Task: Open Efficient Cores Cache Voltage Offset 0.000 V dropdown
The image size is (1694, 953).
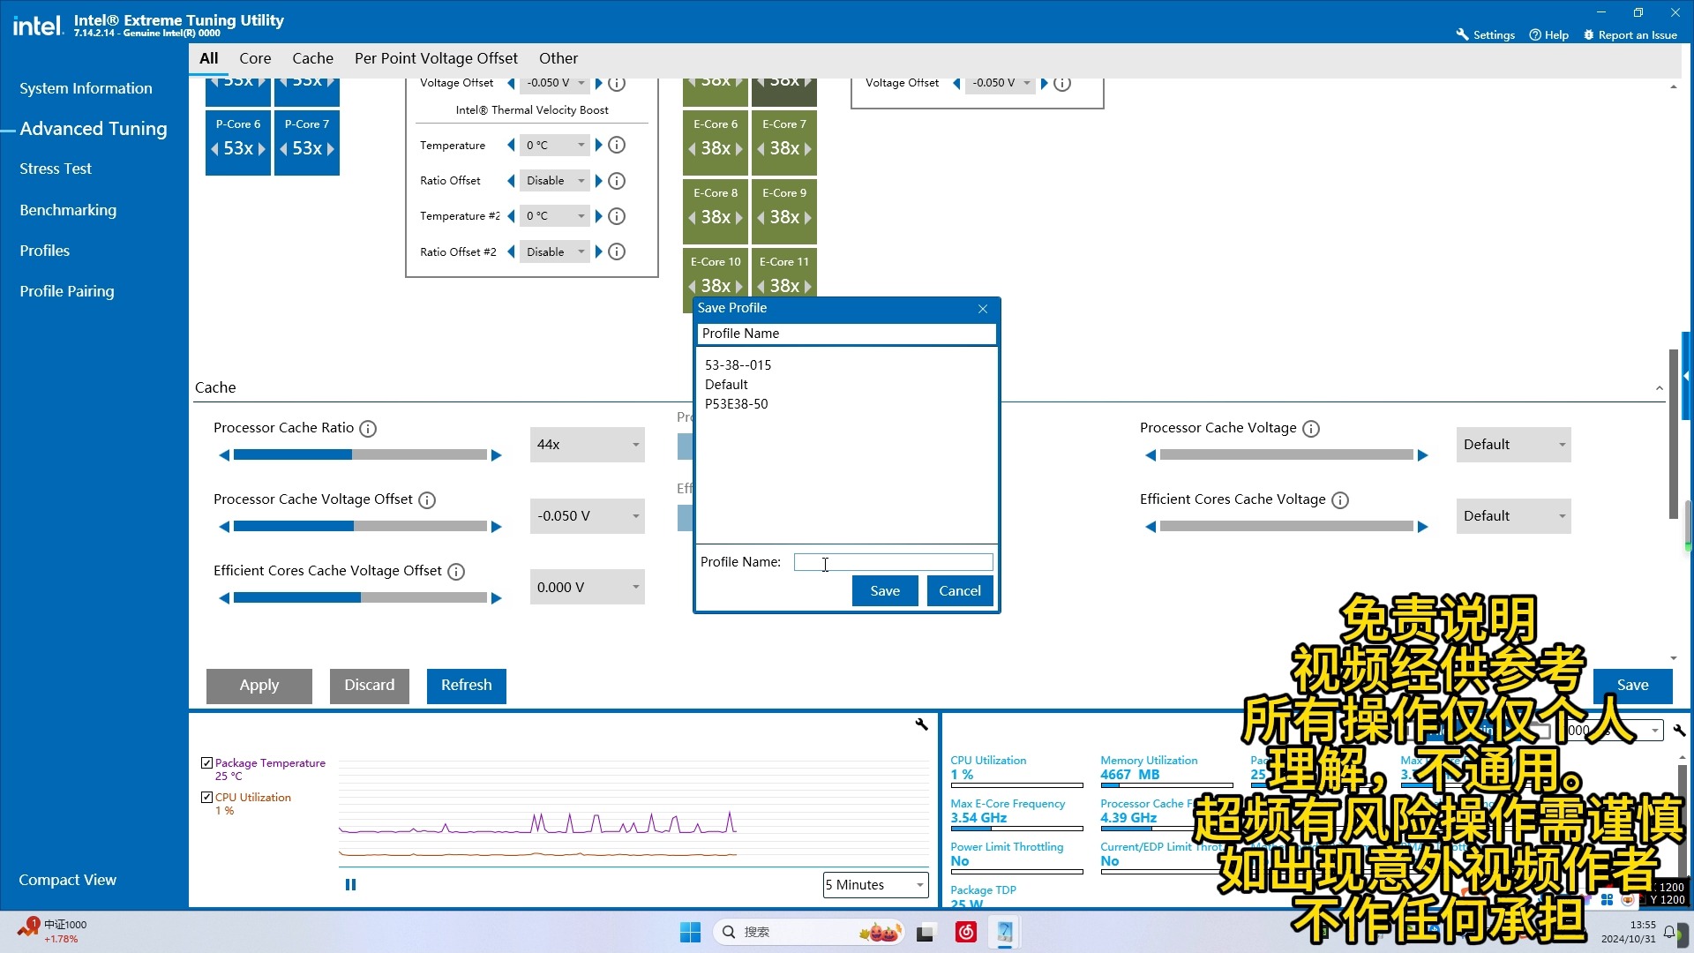Action: pyautogui.click(x=588, y=588)
